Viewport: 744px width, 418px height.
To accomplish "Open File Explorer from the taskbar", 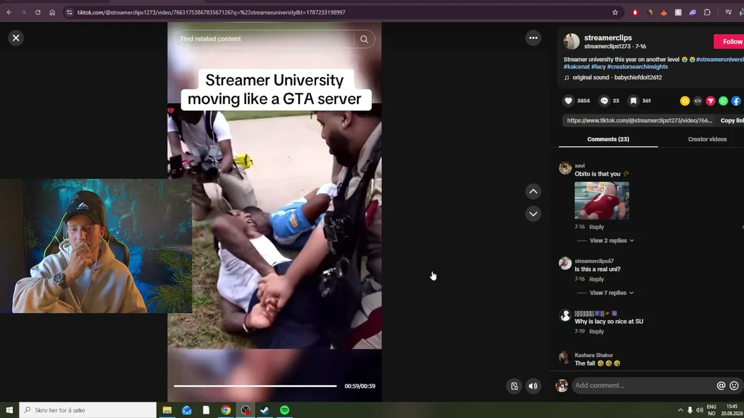I will pyautogui.click(x=167, y=410).
